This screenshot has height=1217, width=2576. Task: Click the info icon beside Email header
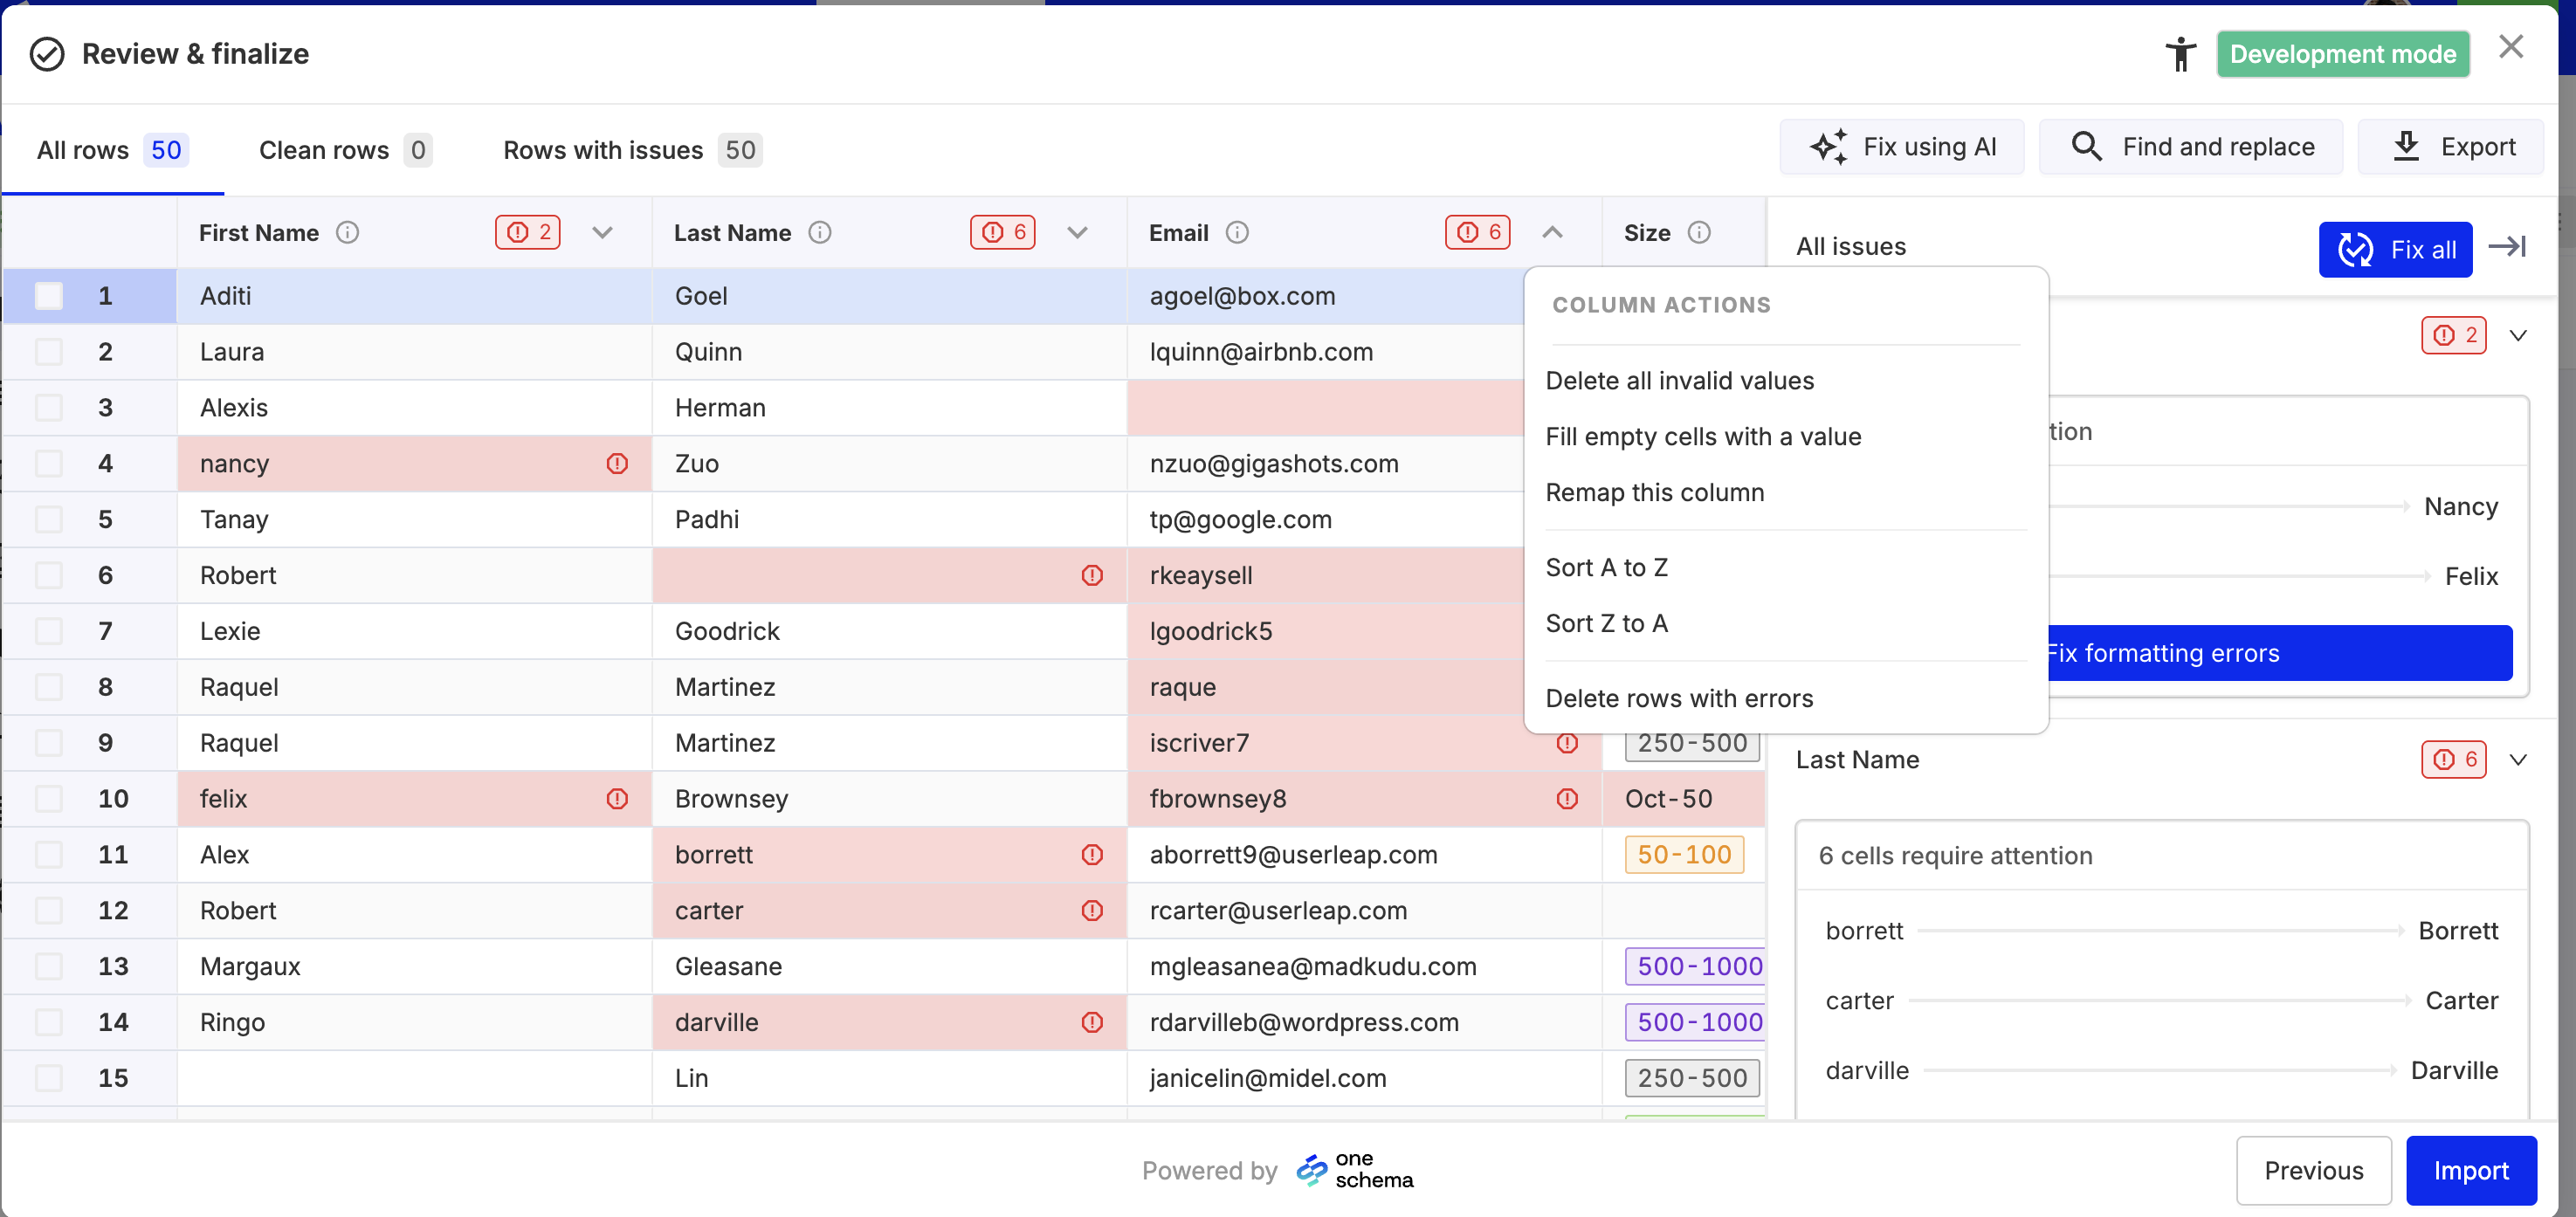point(1237,233)
